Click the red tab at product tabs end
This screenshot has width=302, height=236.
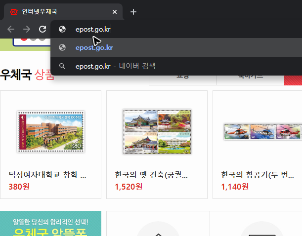coord(293,80)
